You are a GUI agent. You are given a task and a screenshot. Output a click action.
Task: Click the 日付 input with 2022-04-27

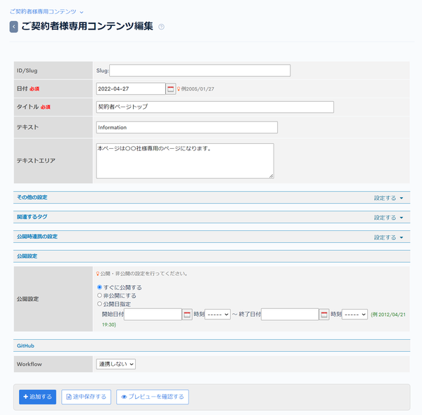131,88
